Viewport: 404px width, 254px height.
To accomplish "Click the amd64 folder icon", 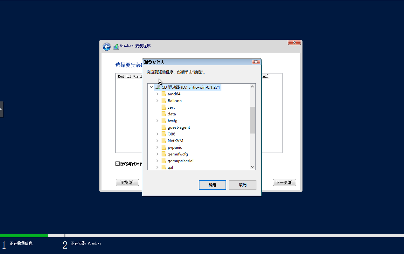I will (164, 94).
